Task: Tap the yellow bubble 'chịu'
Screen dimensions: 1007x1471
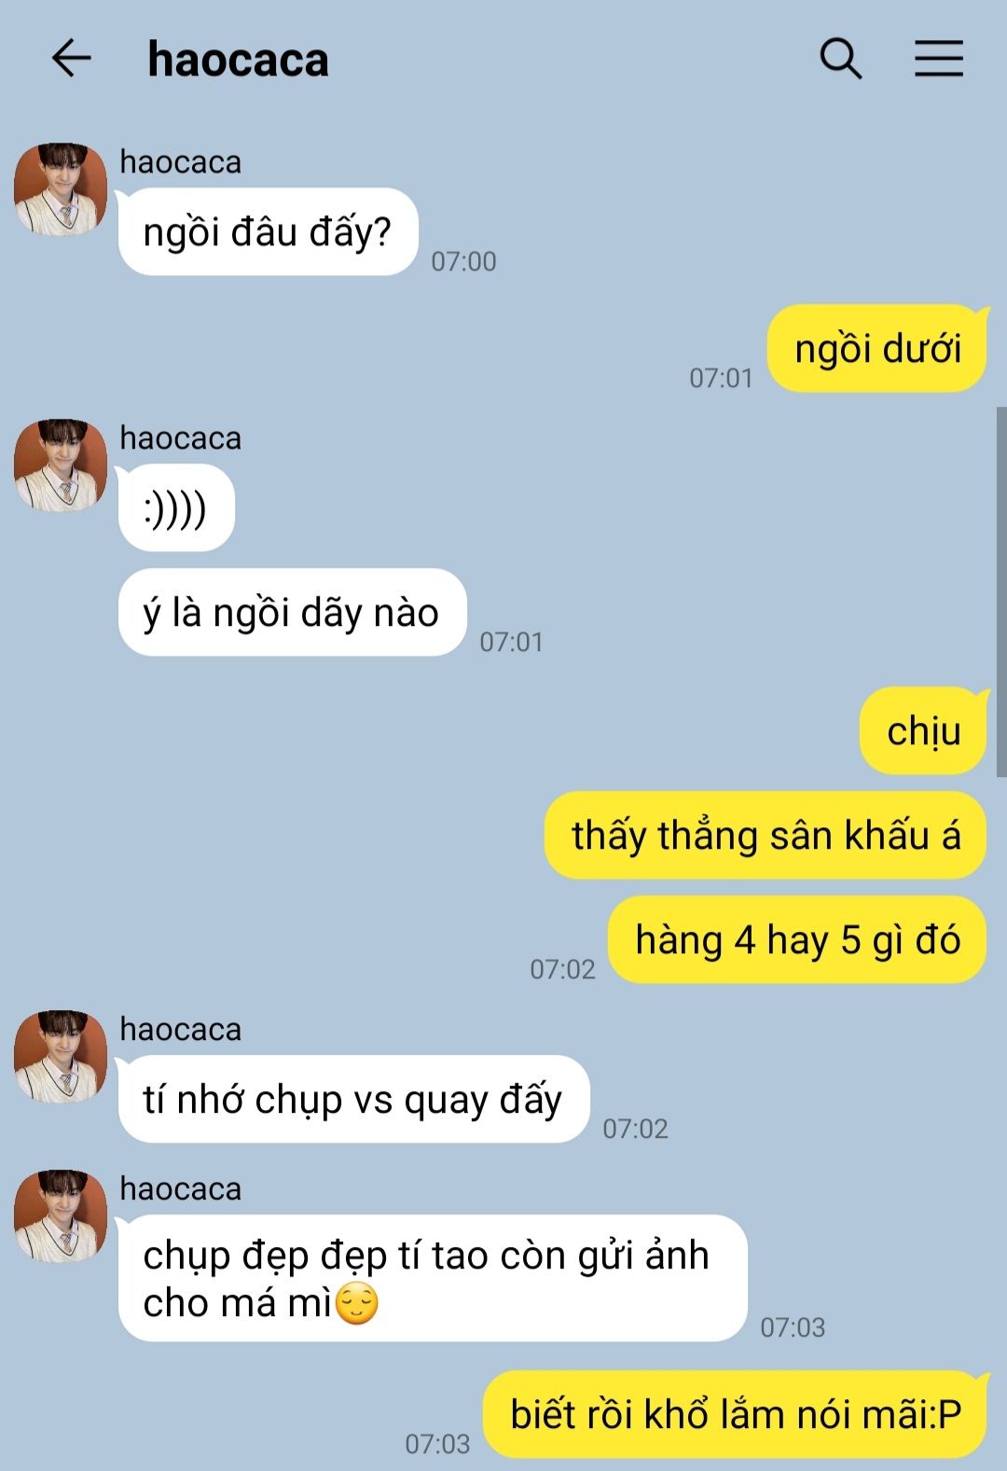Action: tap(923, 730)
